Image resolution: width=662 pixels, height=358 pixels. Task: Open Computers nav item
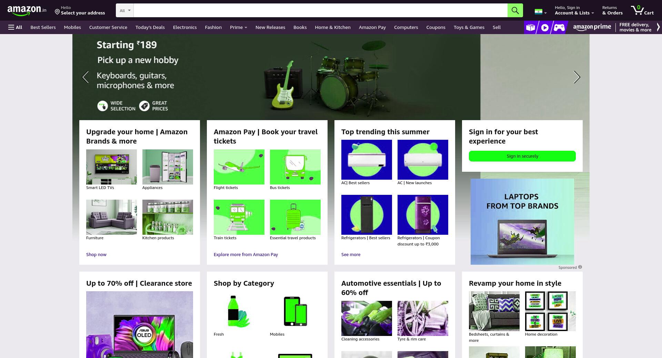point(406,27)
